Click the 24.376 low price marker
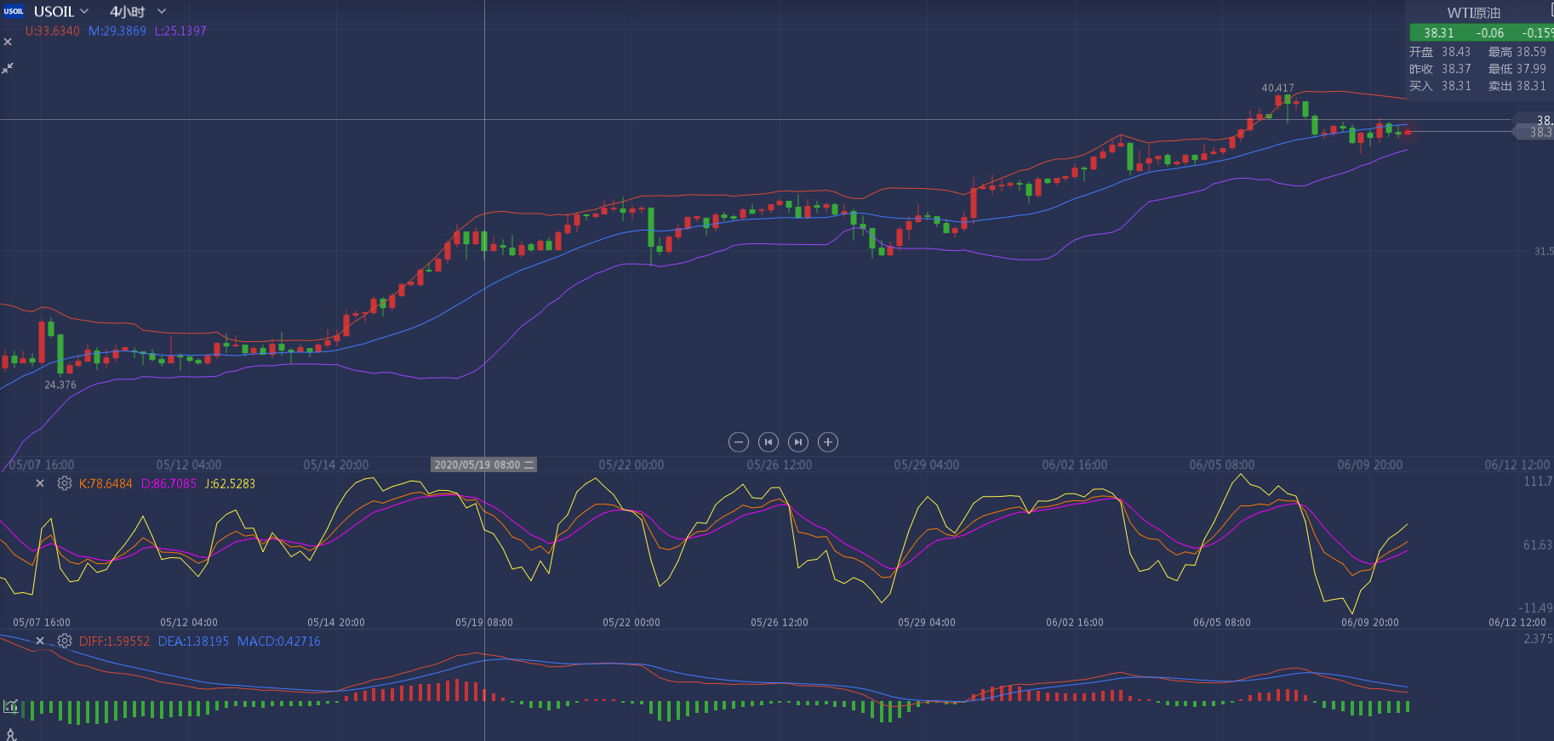Image resolution: width=1554 pixels, height=741 pixels. click(60, 385)
